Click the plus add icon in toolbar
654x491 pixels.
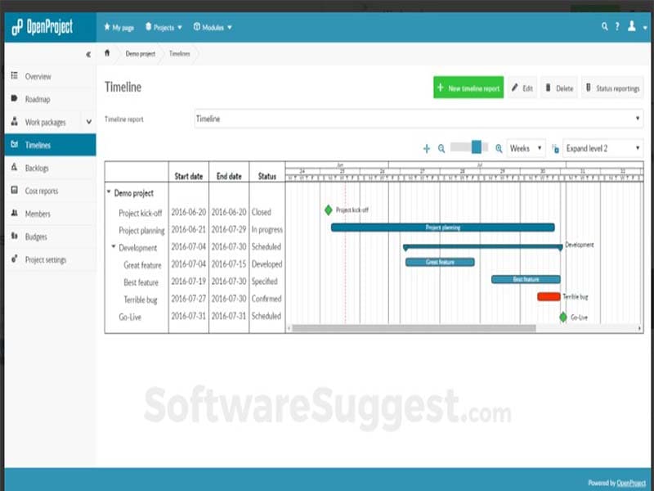[x=426, y=149]
